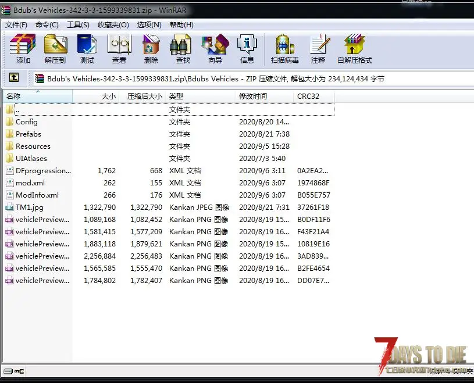Click the 自解压格式 SFX icon
Screen dimensions: 474x383
[355, 49]
